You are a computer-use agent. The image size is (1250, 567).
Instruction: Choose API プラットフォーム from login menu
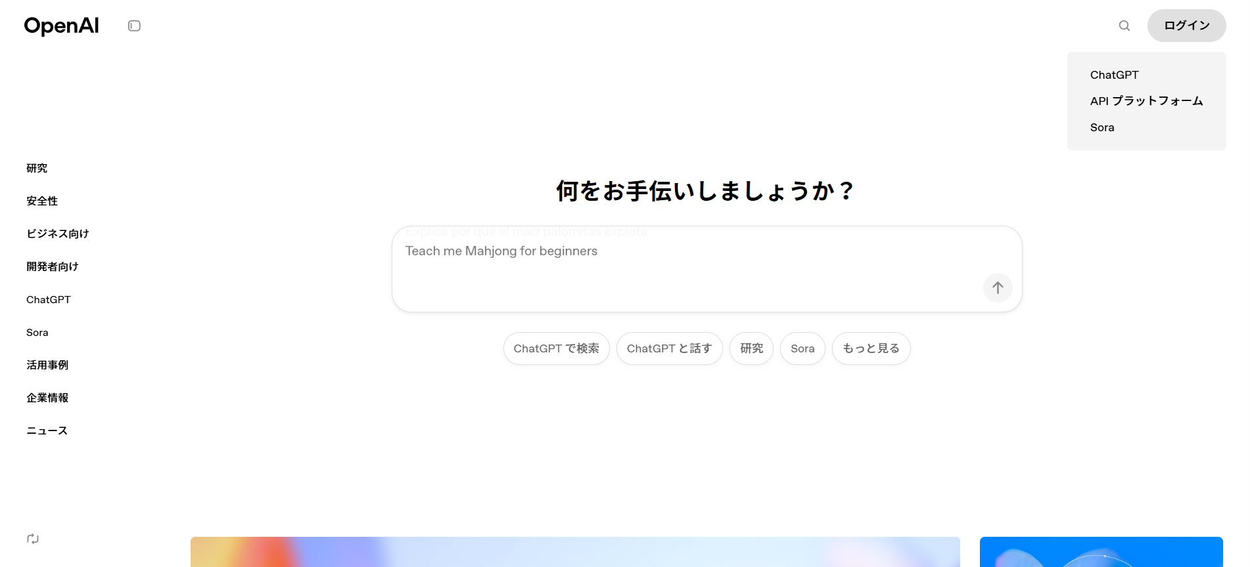coord(1146,101)
